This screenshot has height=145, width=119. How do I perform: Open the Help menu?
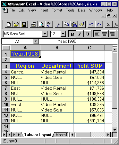(x=109, y=10)
